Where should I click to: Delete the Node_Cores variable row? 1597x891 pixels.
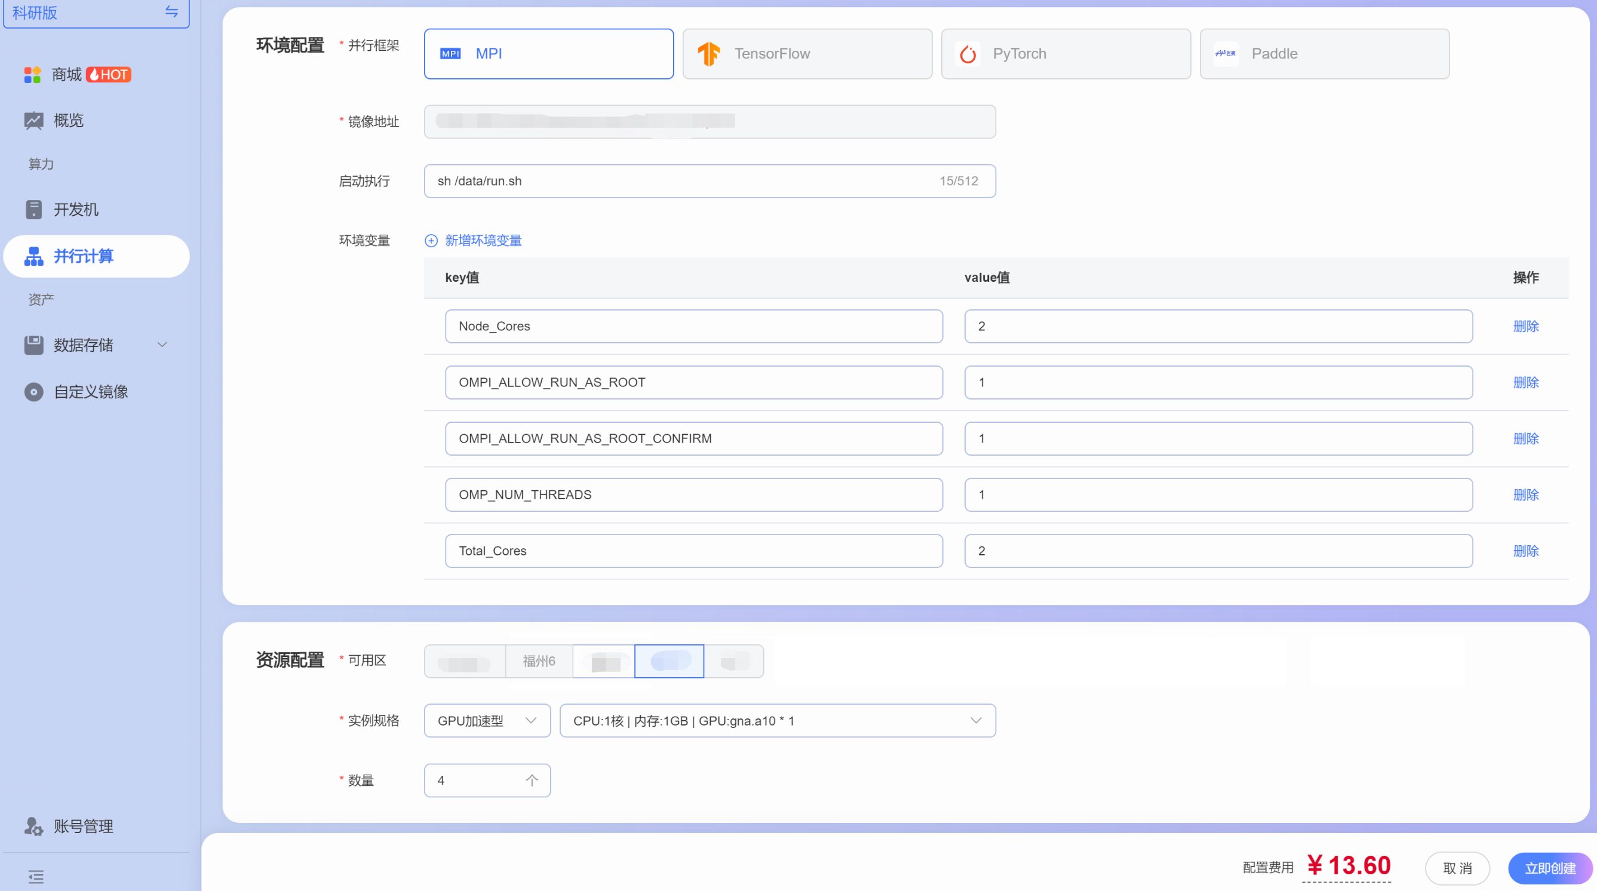pos(1526,326)
